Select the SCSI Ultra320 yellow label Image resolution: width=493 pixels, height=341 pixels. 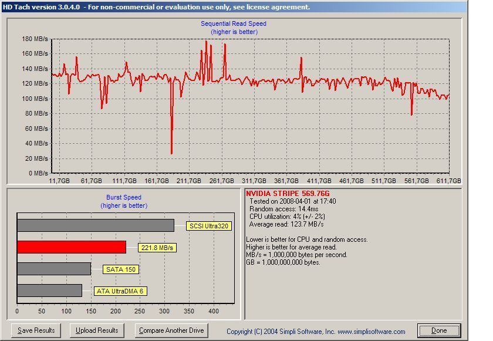(209, 226)
